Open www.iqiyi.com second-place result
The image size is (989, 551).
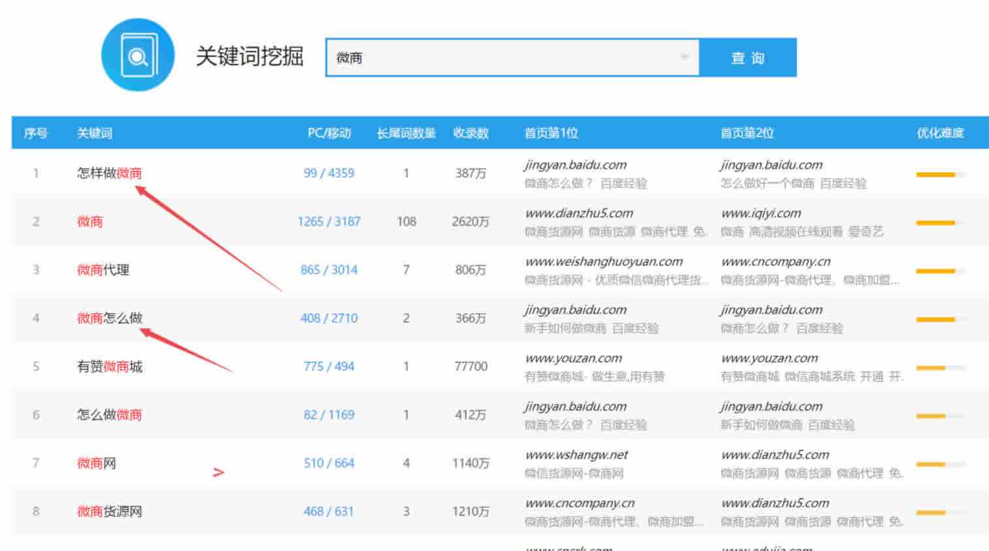coord(760,213)
